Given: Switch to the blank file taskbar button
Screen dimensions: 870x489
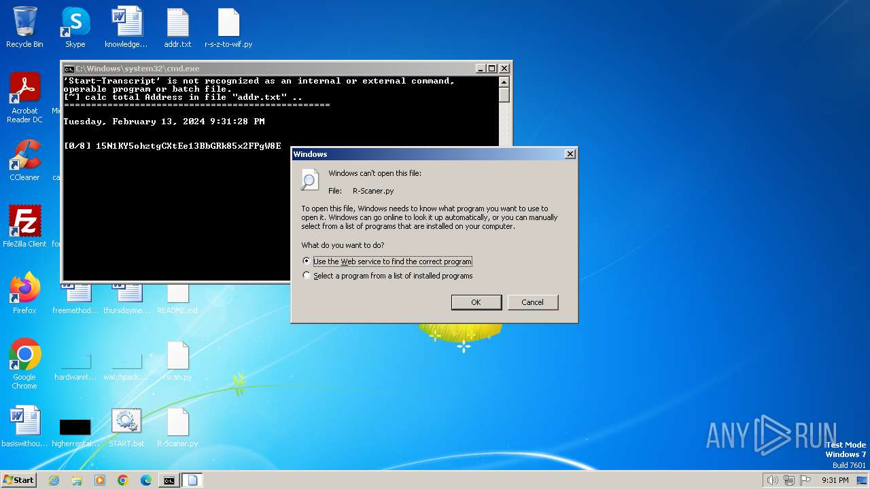Looking at the screenshot, I should pyautogui.click(x=192, y=480).
